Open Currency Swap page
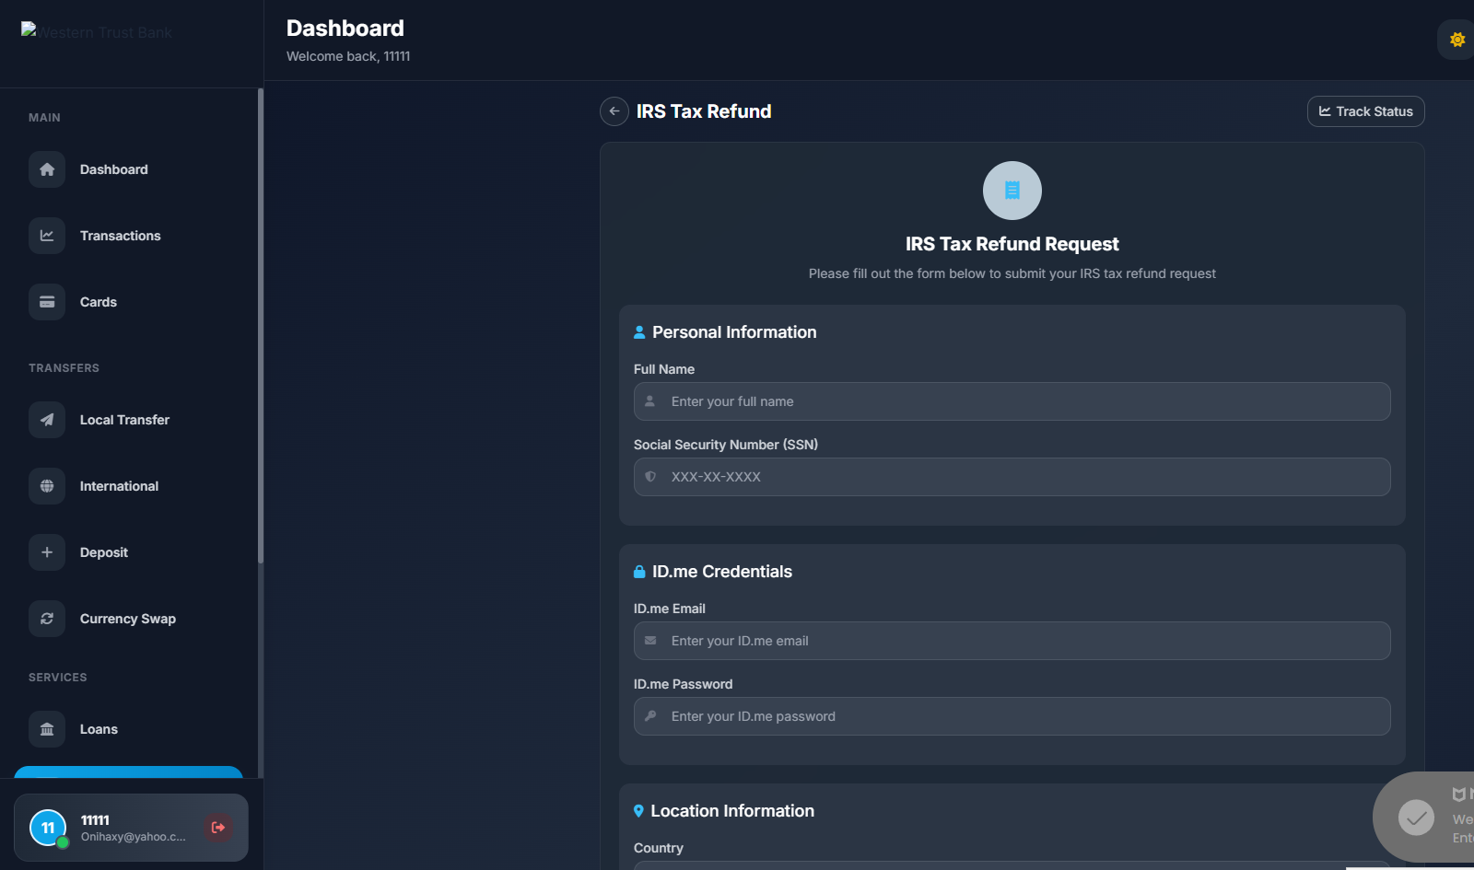1474x870 pixels. (131, 619)
